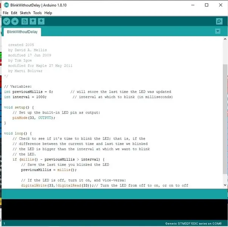Click the 'void setup() {' line
This screenshot has height=227, width=228.
coord(19,107)
